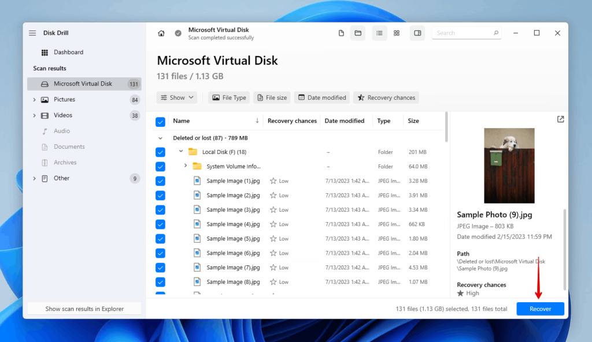592x342 pixels.
Task: Click the Recover button
Action: [x=540, y=309]
